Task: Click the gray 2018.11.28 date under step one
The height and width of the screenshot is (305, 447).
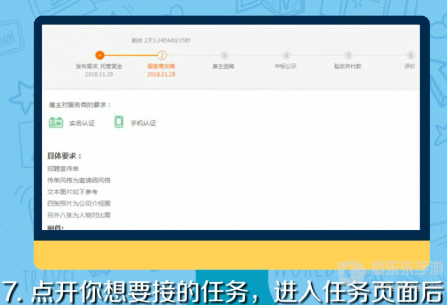Action: tap(99, 74)
